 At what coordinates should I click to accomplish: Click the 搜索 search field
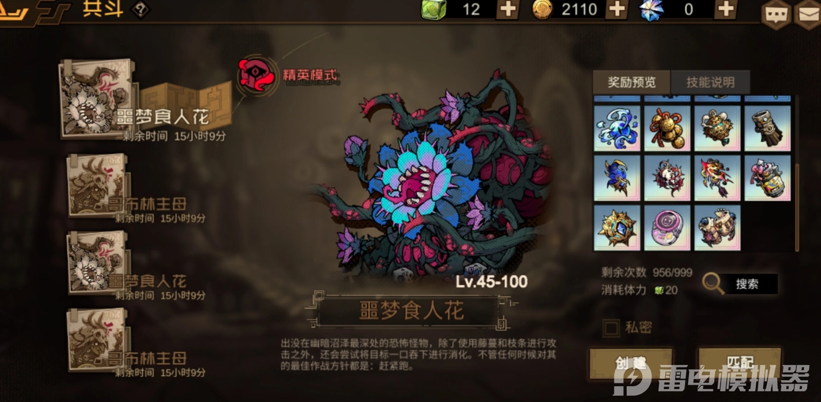click(x=746, y=284)
